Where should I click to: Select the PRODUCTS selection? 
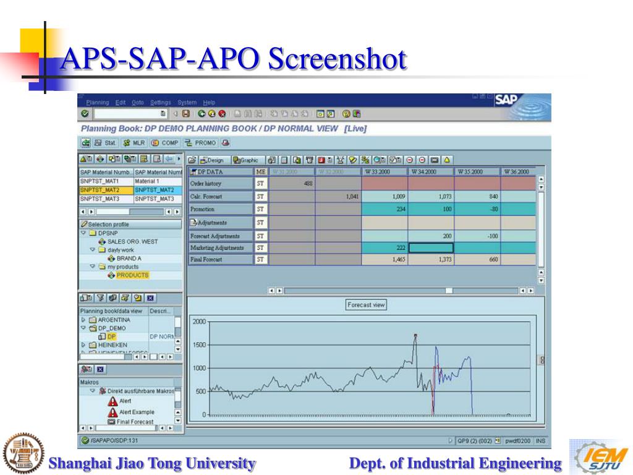pyautogui.click(x=132, y=275)
